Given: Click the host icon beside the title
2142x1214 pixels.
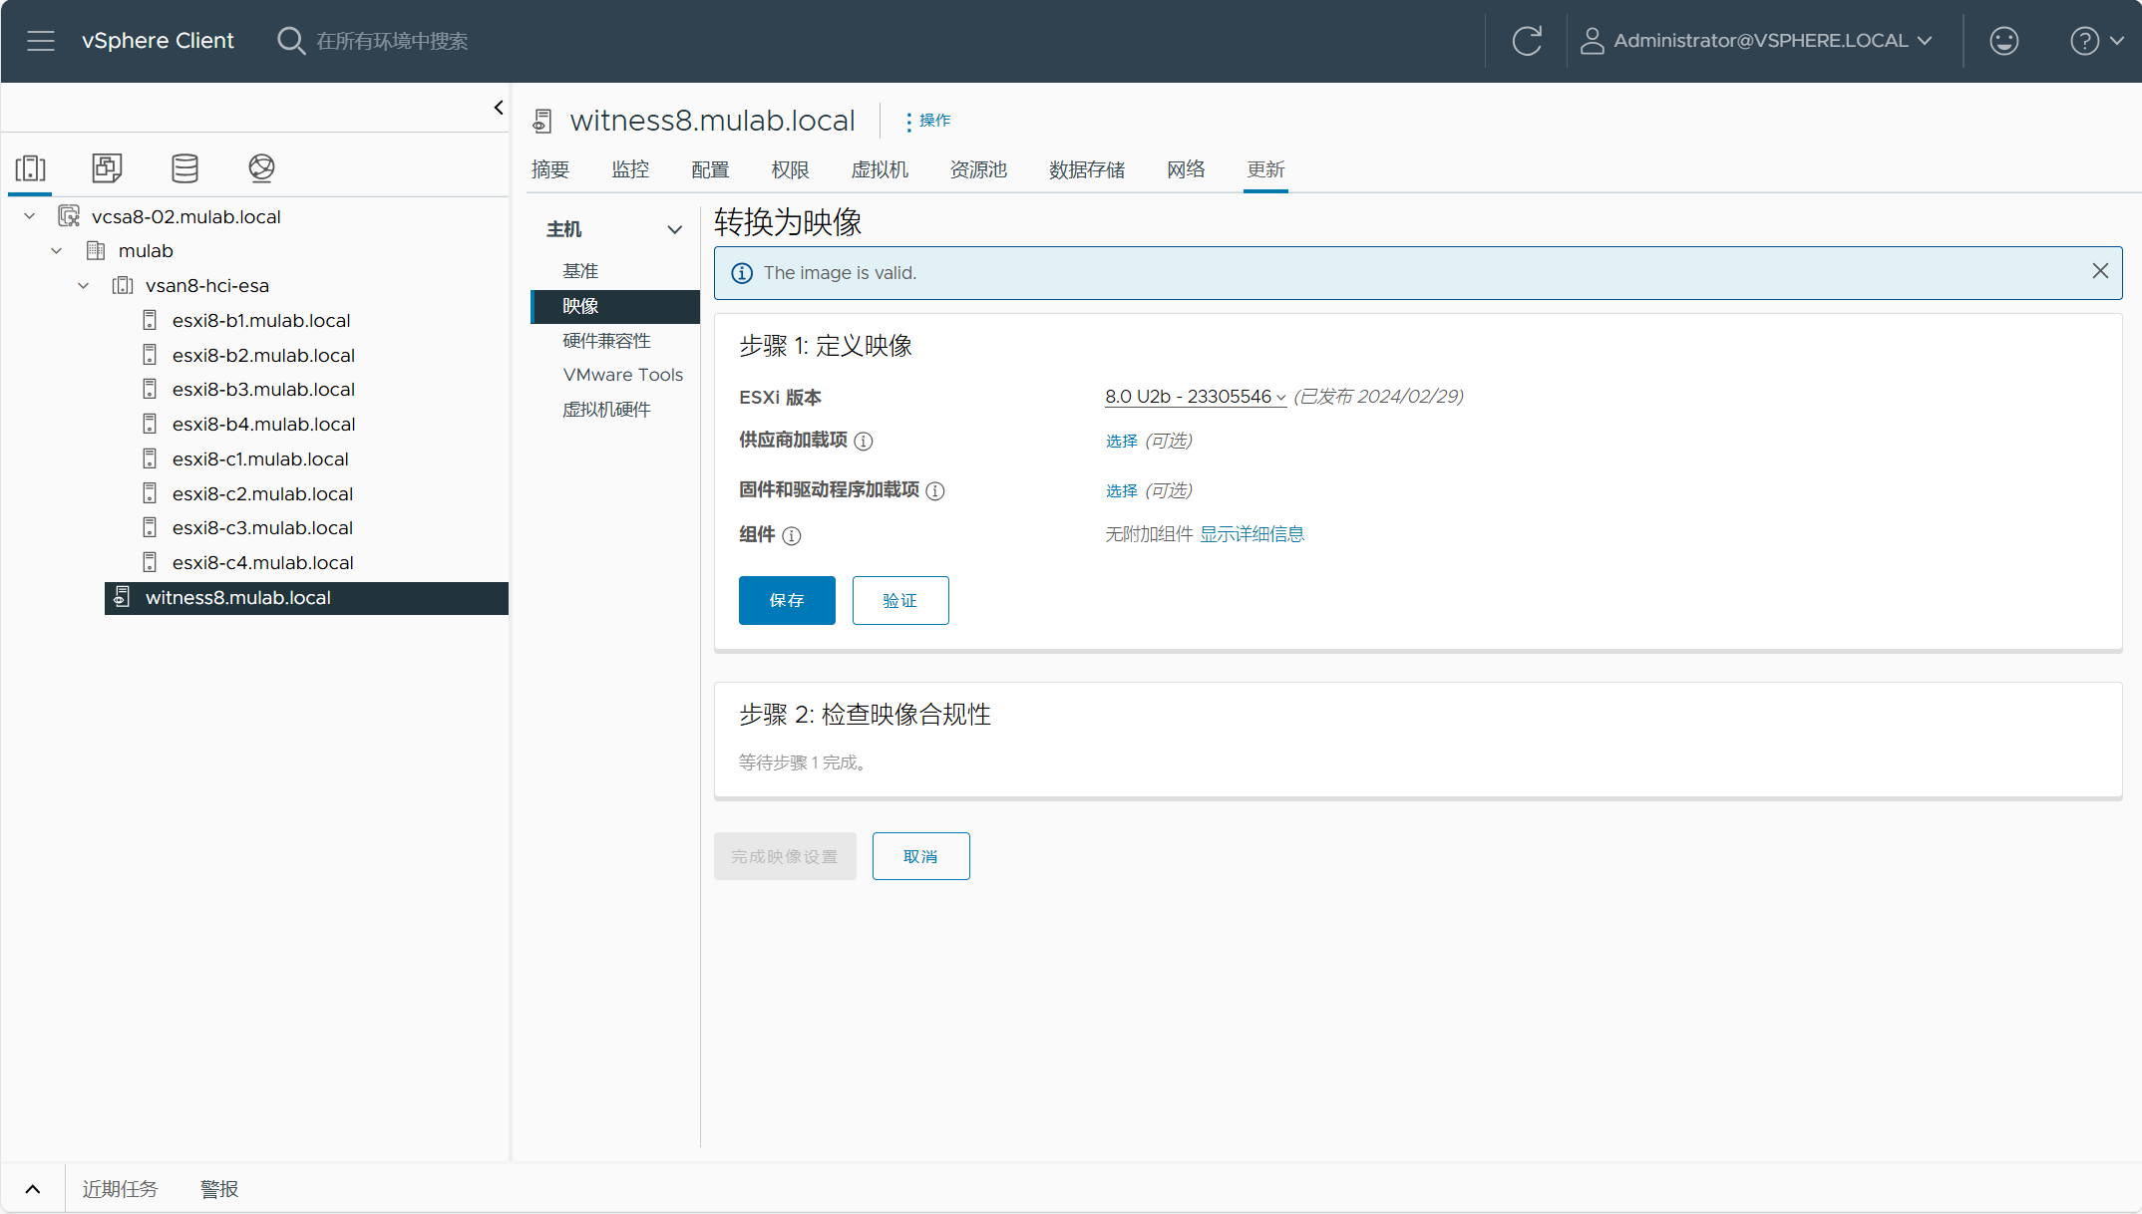Looking at the screenshot, I should click(542, 121).
